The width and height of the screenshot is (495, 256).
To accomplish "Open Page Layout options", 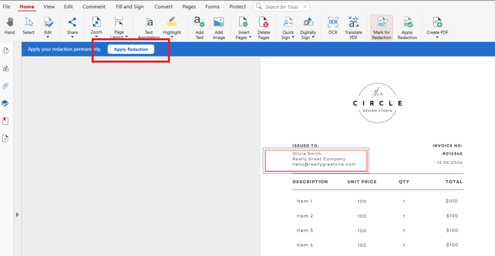I will [x=119, y=27].
